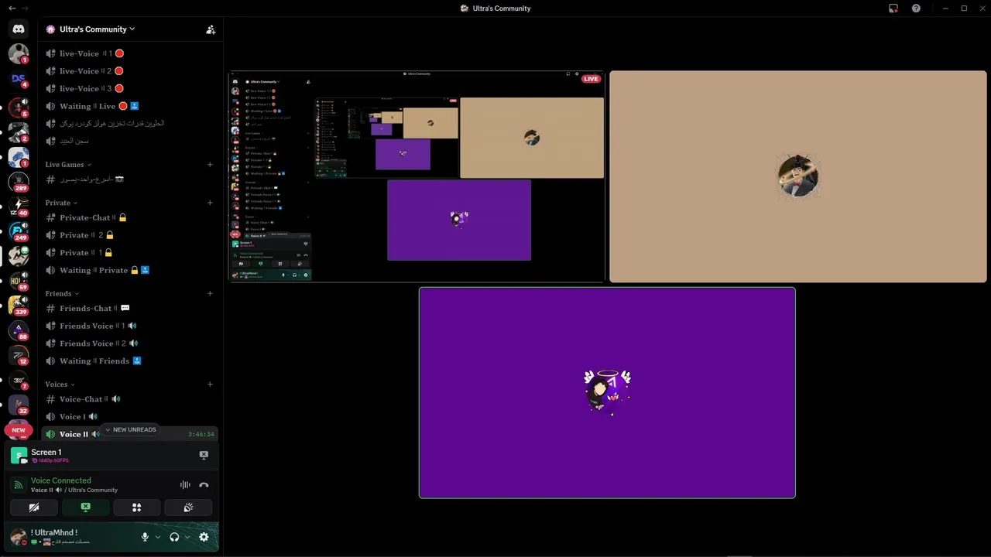Create channel in Private category
The image size is (991, 557).
point(210,203)
